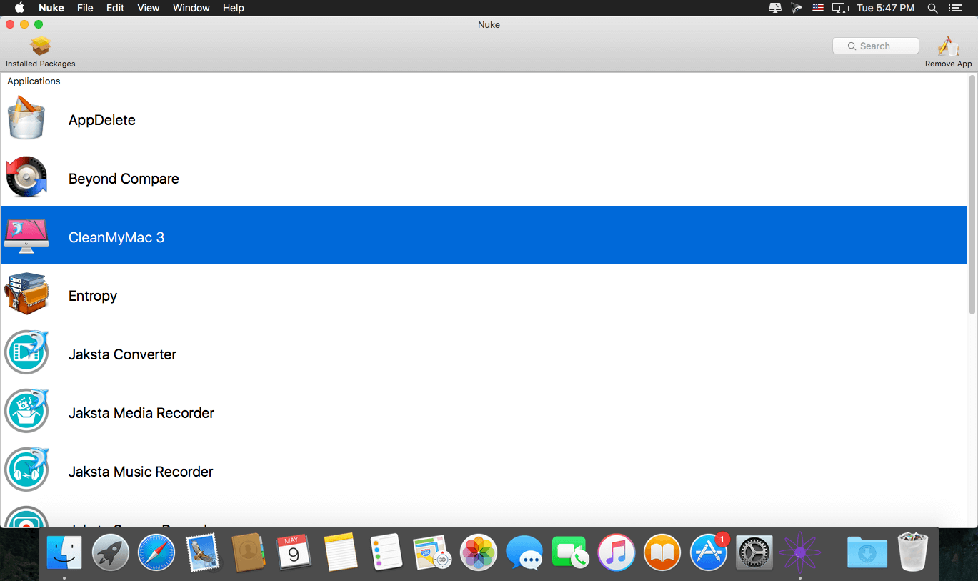Viewport: 978px width, 581px height.
Task: Open Spotlight search in the menu bar
Action: click(932, 8)
